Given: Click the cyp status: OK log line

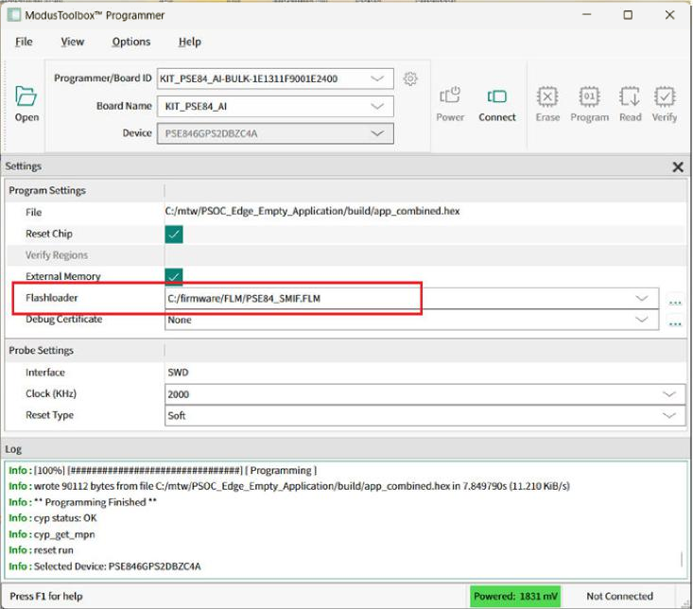Looking at the screenshot, I should tap(52, 518).
